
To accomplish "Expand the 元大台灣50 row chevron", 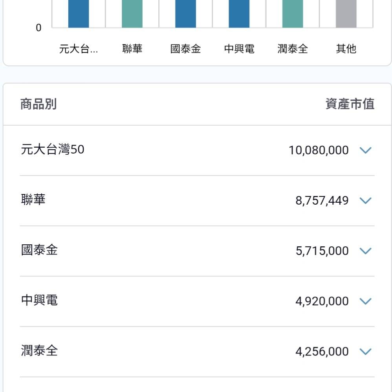I will click(365, 150).
